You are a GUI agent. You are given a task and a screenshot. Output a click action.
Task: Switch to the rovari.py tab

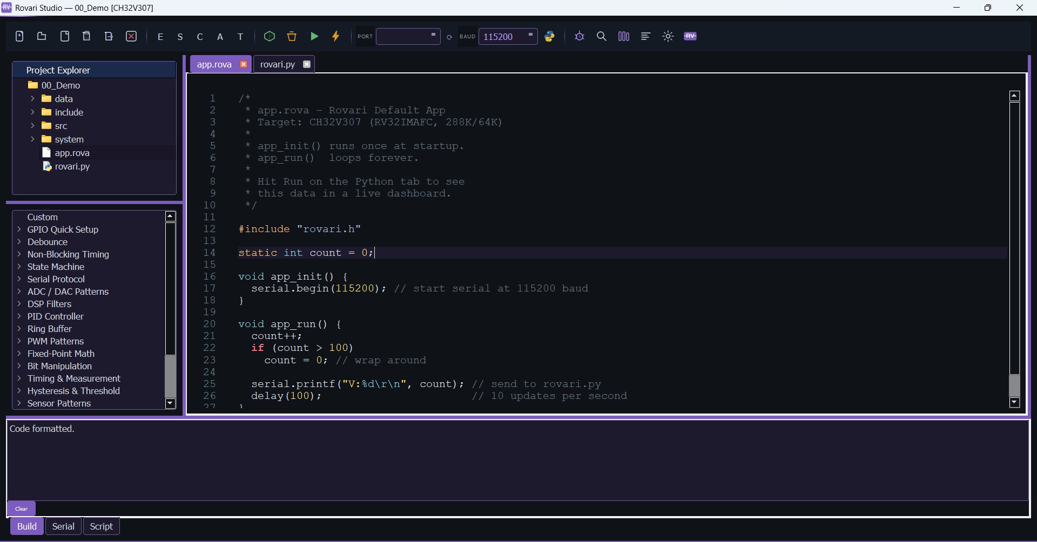click(x=278, y=64)
